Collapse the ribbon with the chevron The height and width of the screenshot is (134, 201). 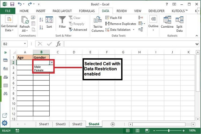coord(197,36)
